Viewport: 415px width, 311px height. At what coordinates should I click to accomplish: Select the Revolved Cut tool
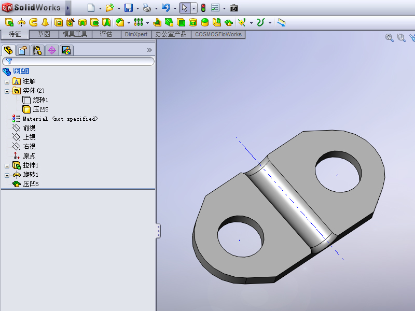[82, 23]
